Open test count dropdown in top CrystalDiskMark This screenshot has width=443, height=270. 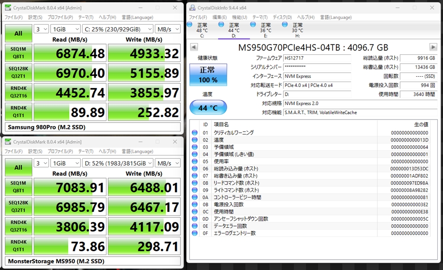click(41, 29)
